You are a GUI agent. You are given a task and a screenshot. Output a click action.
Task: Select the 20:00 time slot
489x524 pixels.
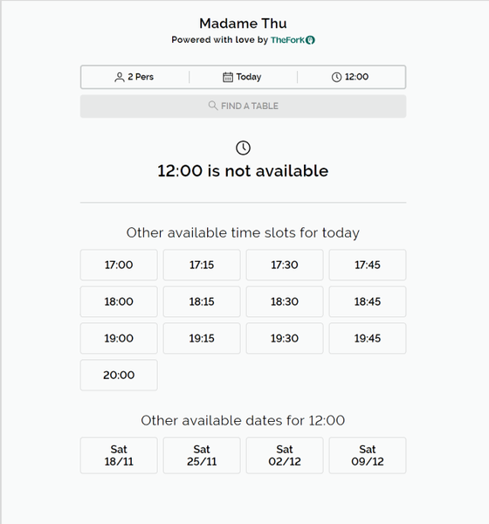point(119,375)
